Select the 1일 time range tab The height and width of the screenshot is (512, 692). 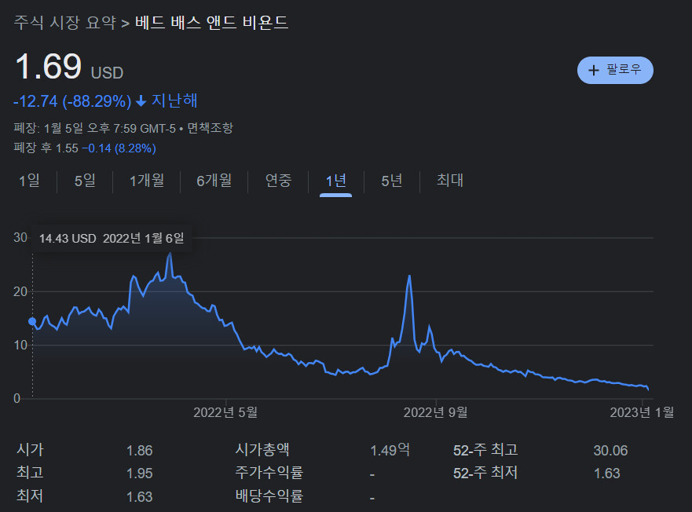[29, 181]
